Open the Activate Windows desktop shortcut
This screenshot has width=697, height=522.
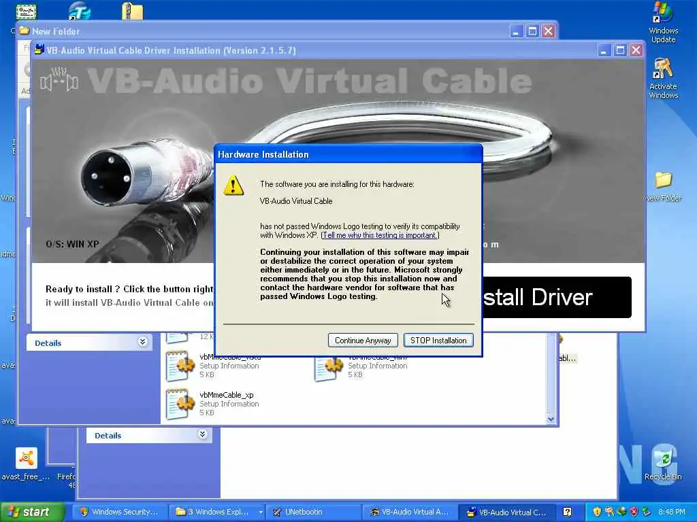pos(663,78)
